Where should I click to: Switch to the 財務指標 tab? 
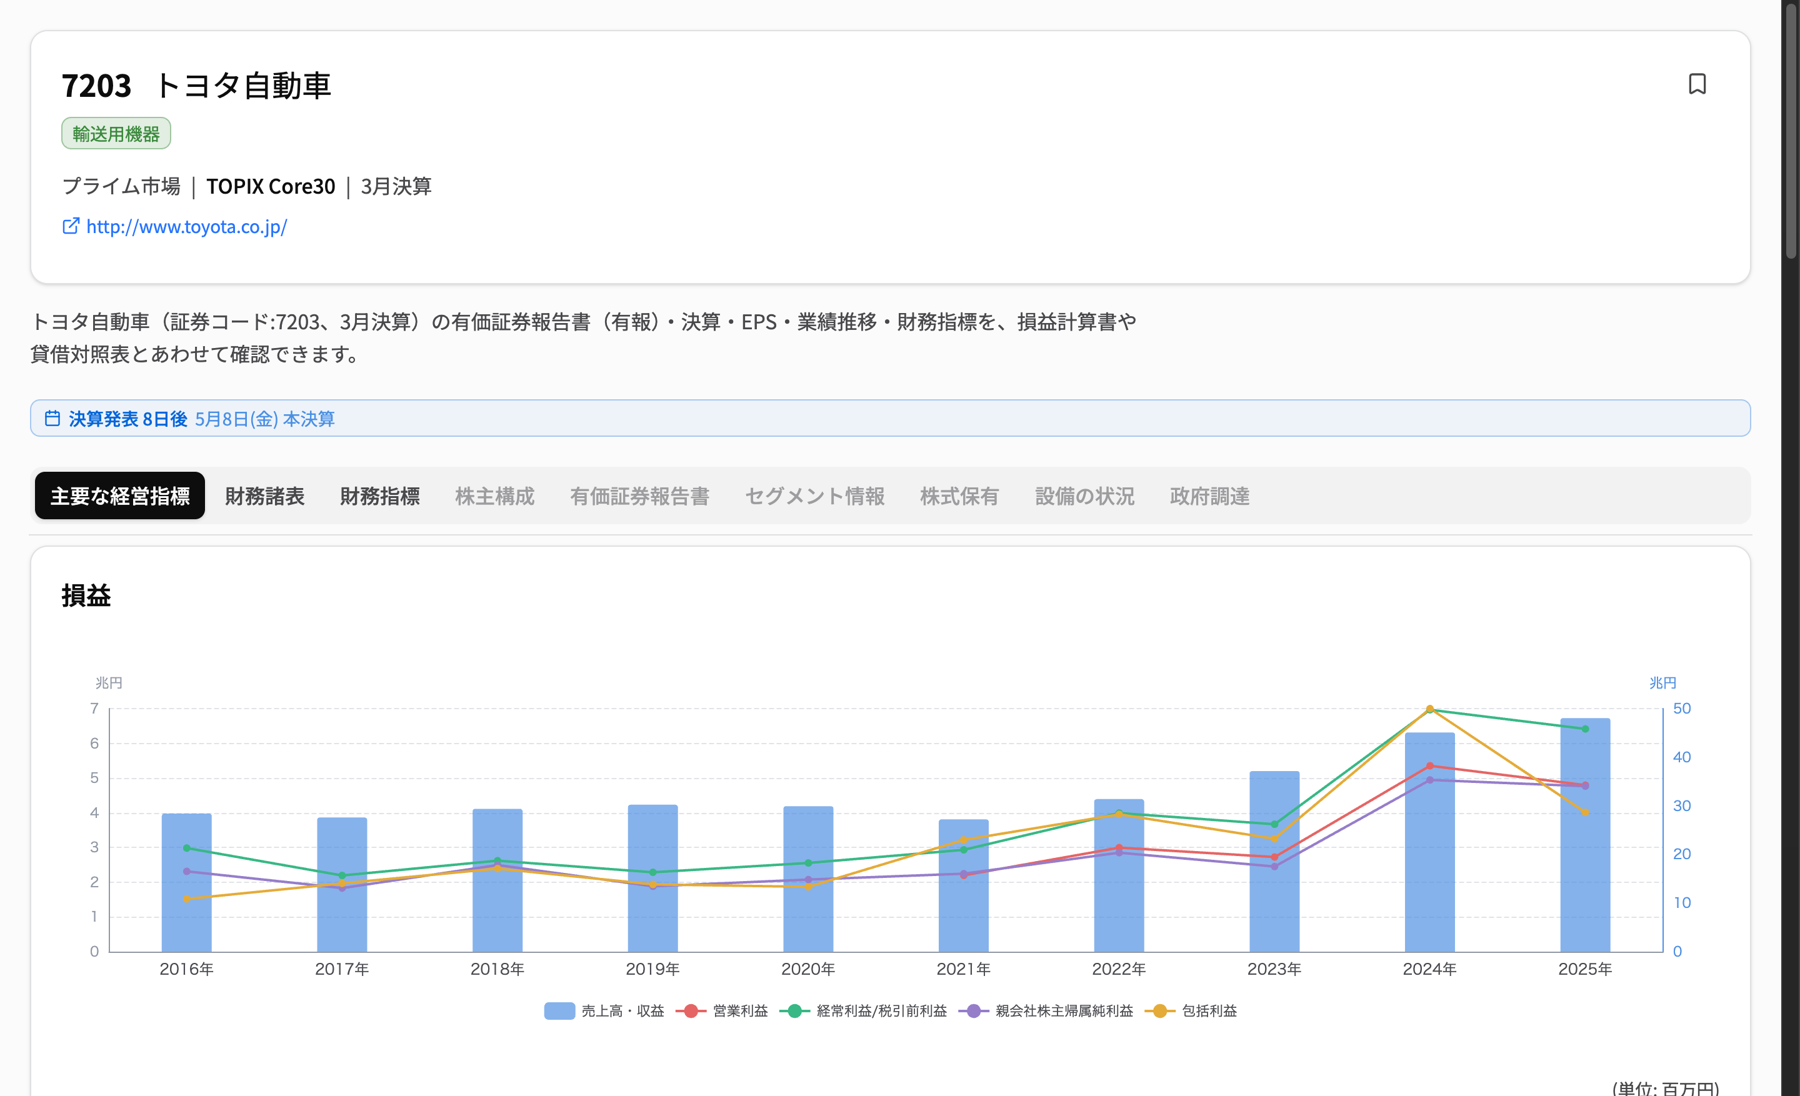click(380, 496)
